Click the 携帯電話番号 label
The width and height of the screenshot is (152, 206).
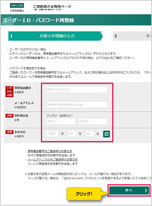[x=23, y=88]
